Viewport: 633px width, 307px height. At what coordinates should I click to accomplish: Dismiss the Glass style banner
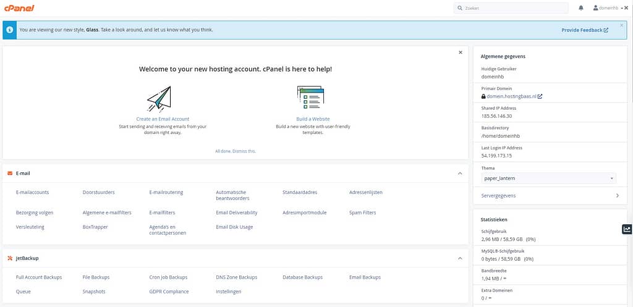coord(621,25)
